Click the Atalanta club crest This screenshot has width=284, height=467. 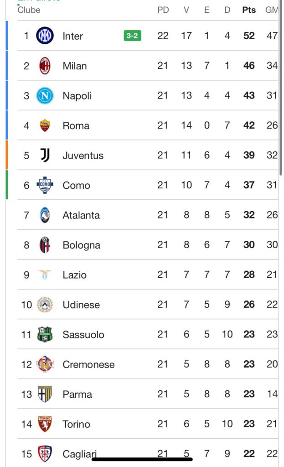point(45,215)
